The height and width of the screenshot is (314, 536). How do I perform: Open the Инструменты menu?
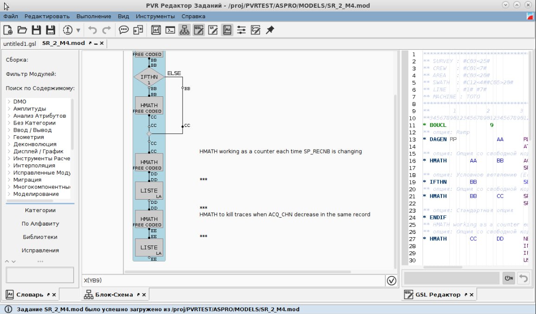155,16
